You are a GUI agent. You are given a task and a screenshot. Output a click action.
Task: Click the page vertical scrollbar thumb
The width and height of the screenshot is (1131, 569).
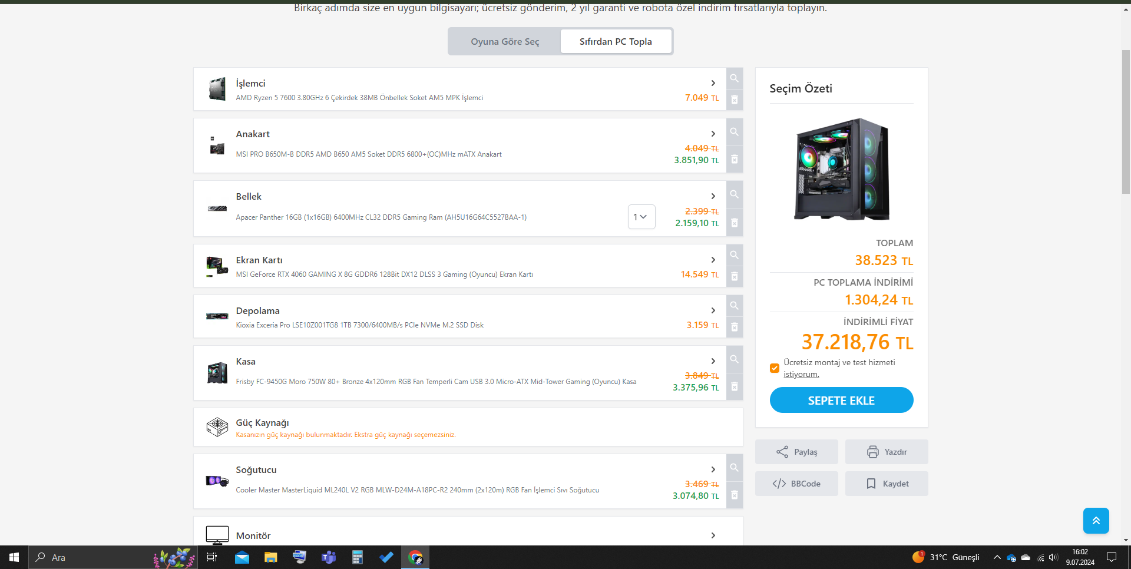click(x=1126, y=122)
